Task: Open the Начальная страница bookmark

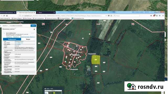Action: 51,18
